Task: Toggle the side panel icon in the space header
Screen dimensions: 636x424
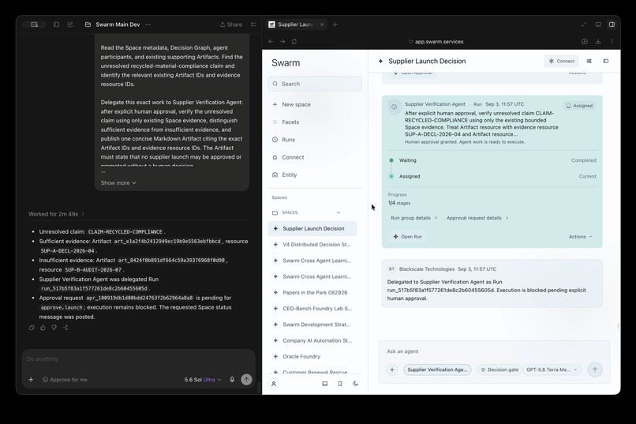Action: click(x=606, y=62)
